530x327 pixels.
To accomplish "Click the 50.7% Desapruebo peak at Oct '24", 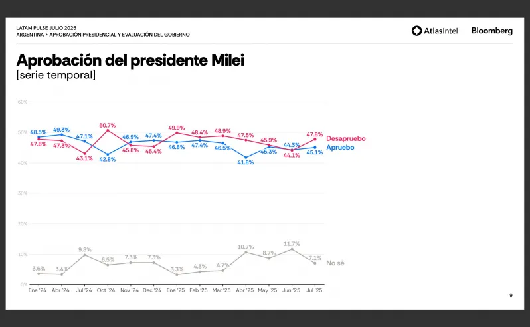I will click(x=108, y=126).
